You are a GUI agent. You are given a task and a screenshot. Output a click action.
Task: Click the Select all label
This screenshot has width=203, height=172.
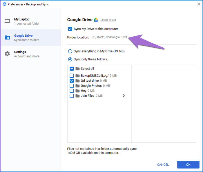coord(87,69)
